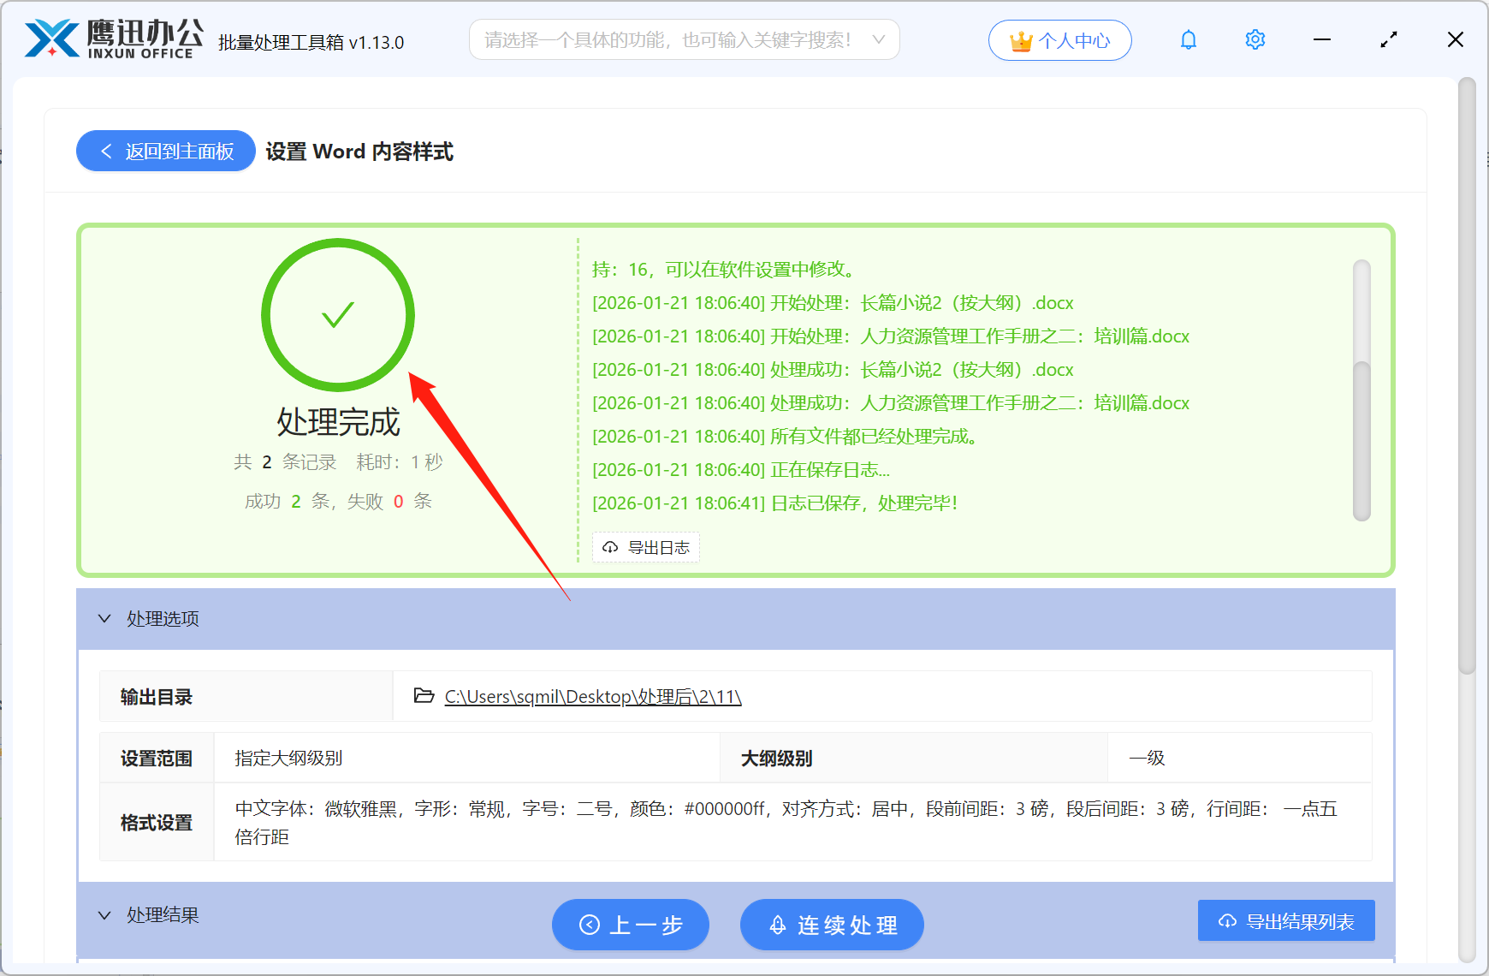Viewport: 1489px width, 976px height.
Task: Click the download icon inside 导出日志
Action: [x=609, y=547]
